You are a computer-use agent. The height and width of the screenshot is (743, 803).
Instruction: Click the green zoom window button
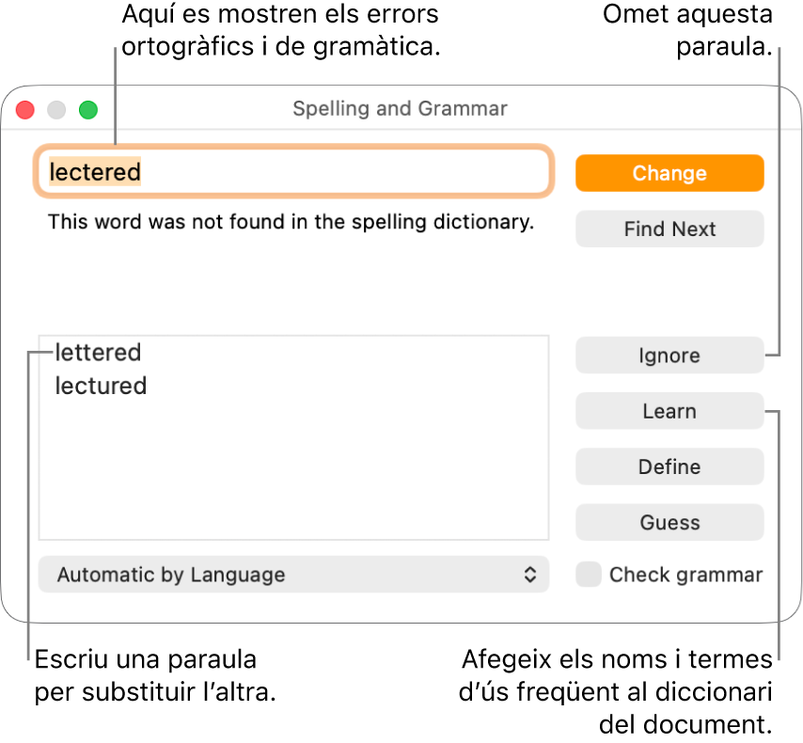point(88,109)
